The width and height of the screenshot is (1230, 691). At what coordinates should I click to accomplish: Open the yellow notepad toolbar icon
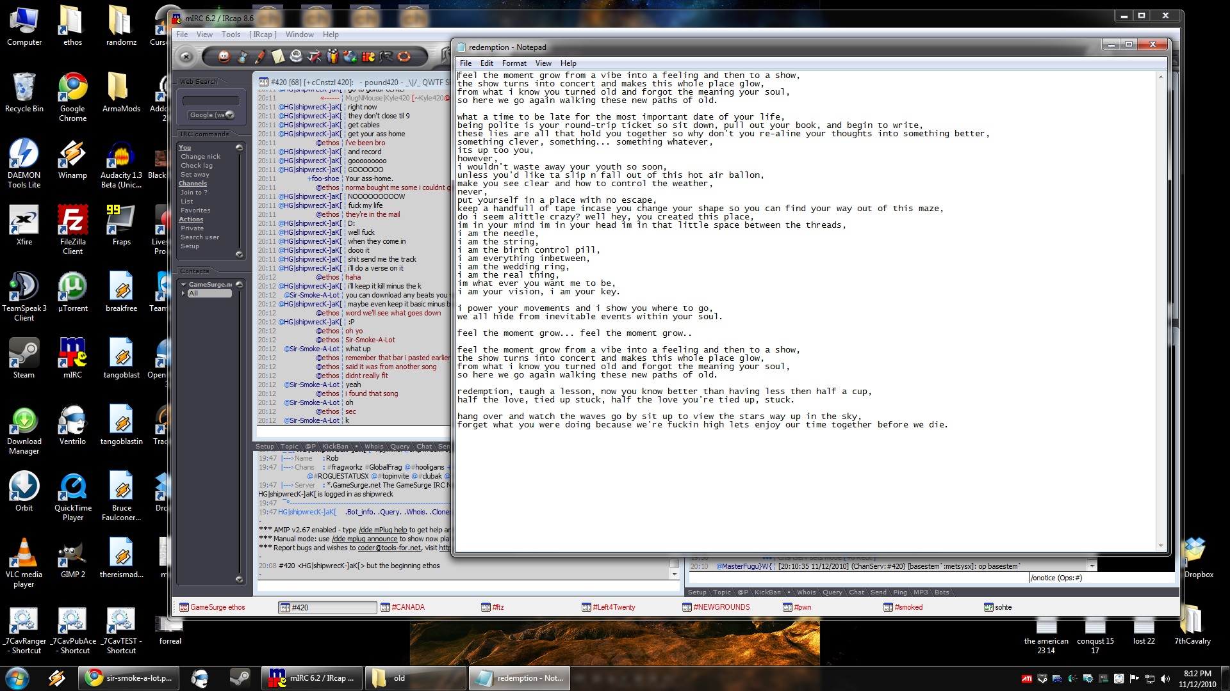278,57
